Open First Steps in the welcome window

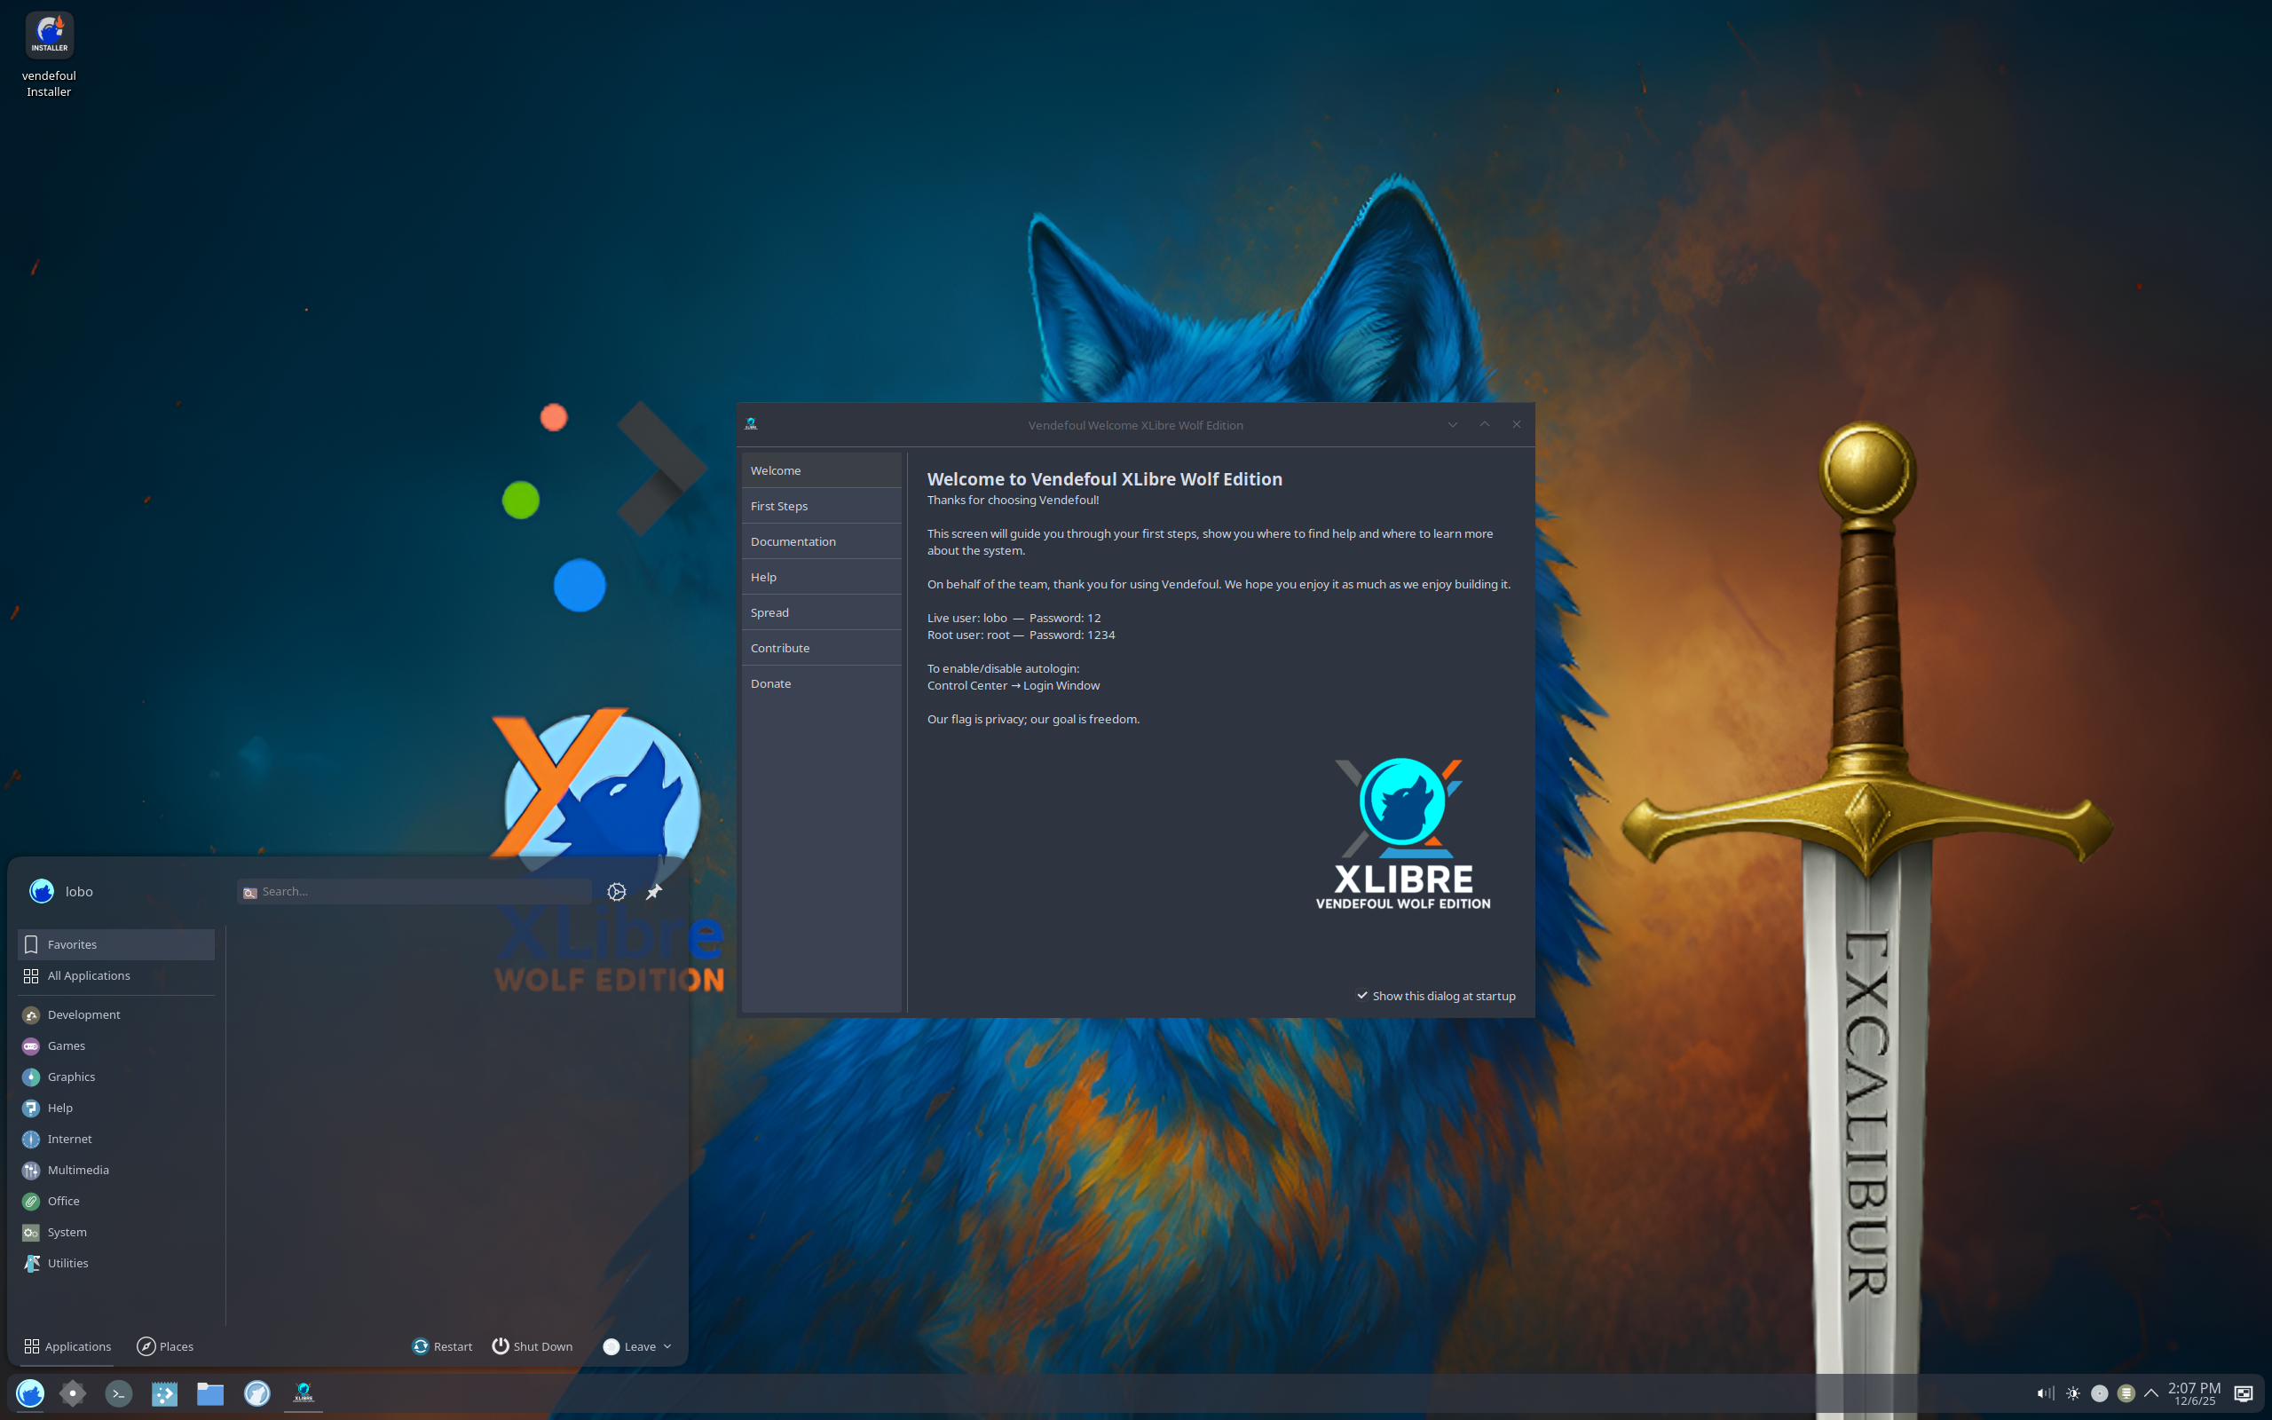(x=821, y=505)
